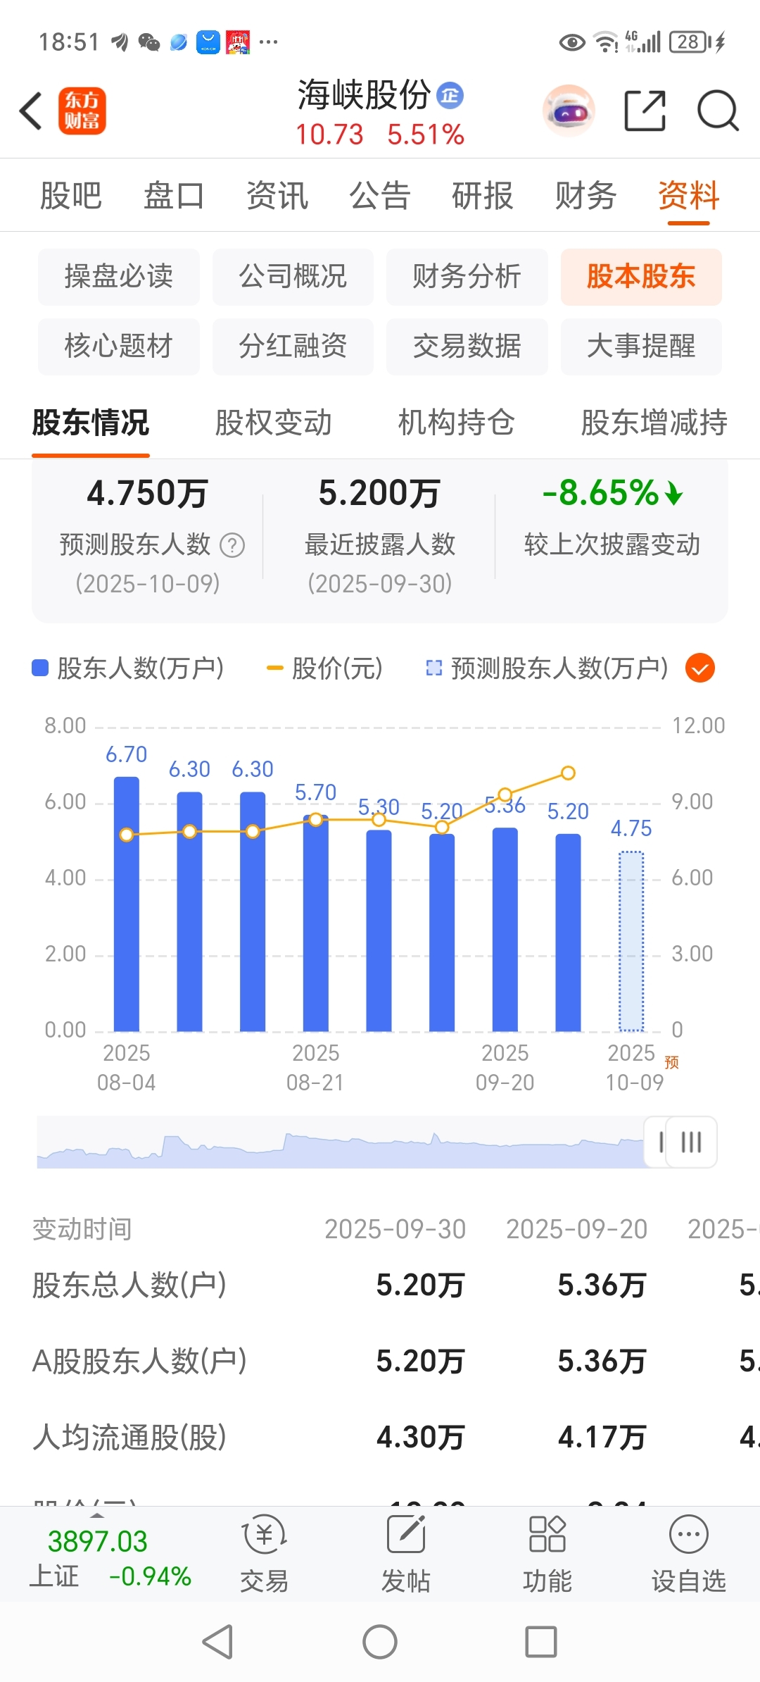Tap 5.20万 in 股东总人数 row
Viewport: 760px width, 1682px height.
coord(420,1285)
